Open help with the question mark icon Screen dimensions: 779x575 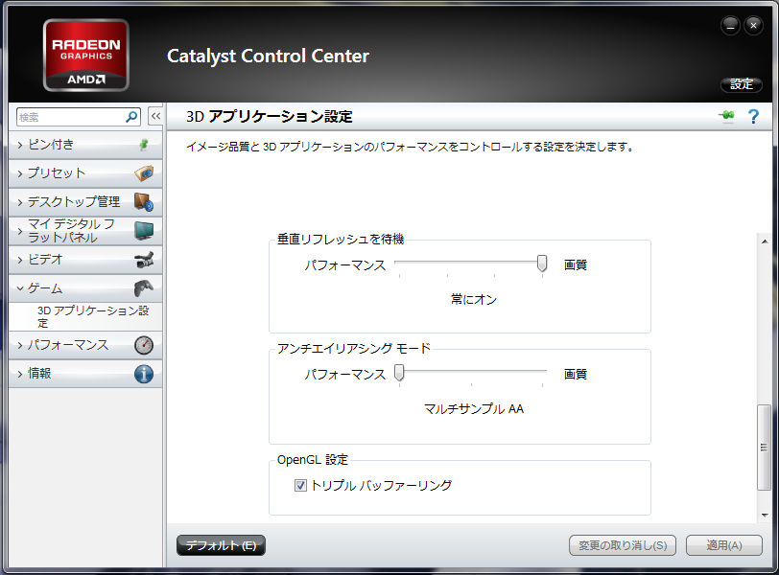pyautogui.click(x=753, y=117)
